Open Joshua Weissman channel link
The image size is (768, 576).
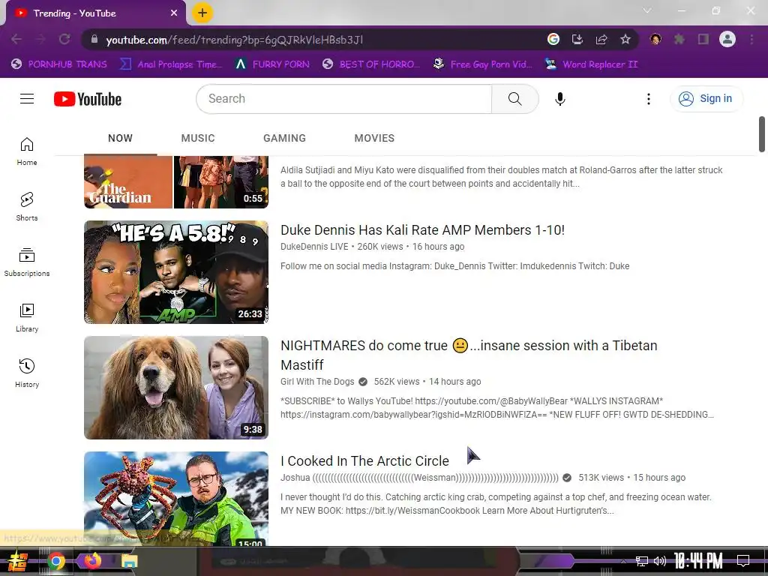pos(419,478)
